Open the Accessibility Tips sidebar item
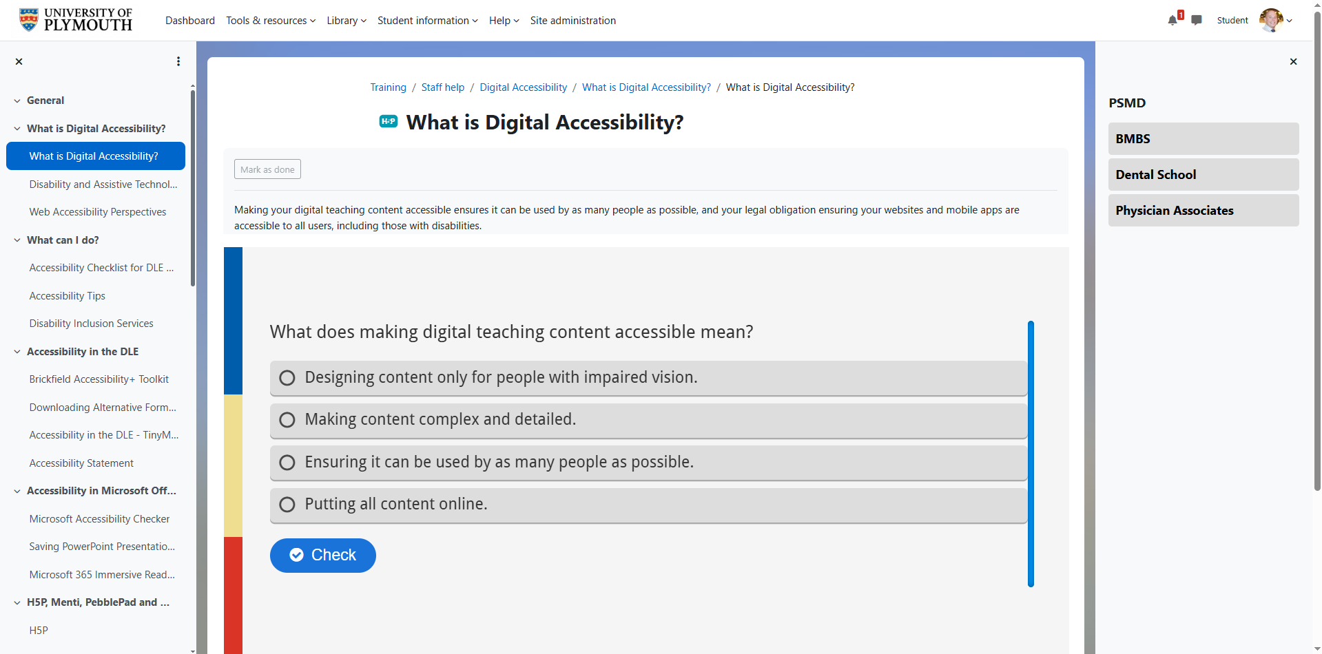The height and width of the screenshot is (654, 1322). [x=68, y=296]
